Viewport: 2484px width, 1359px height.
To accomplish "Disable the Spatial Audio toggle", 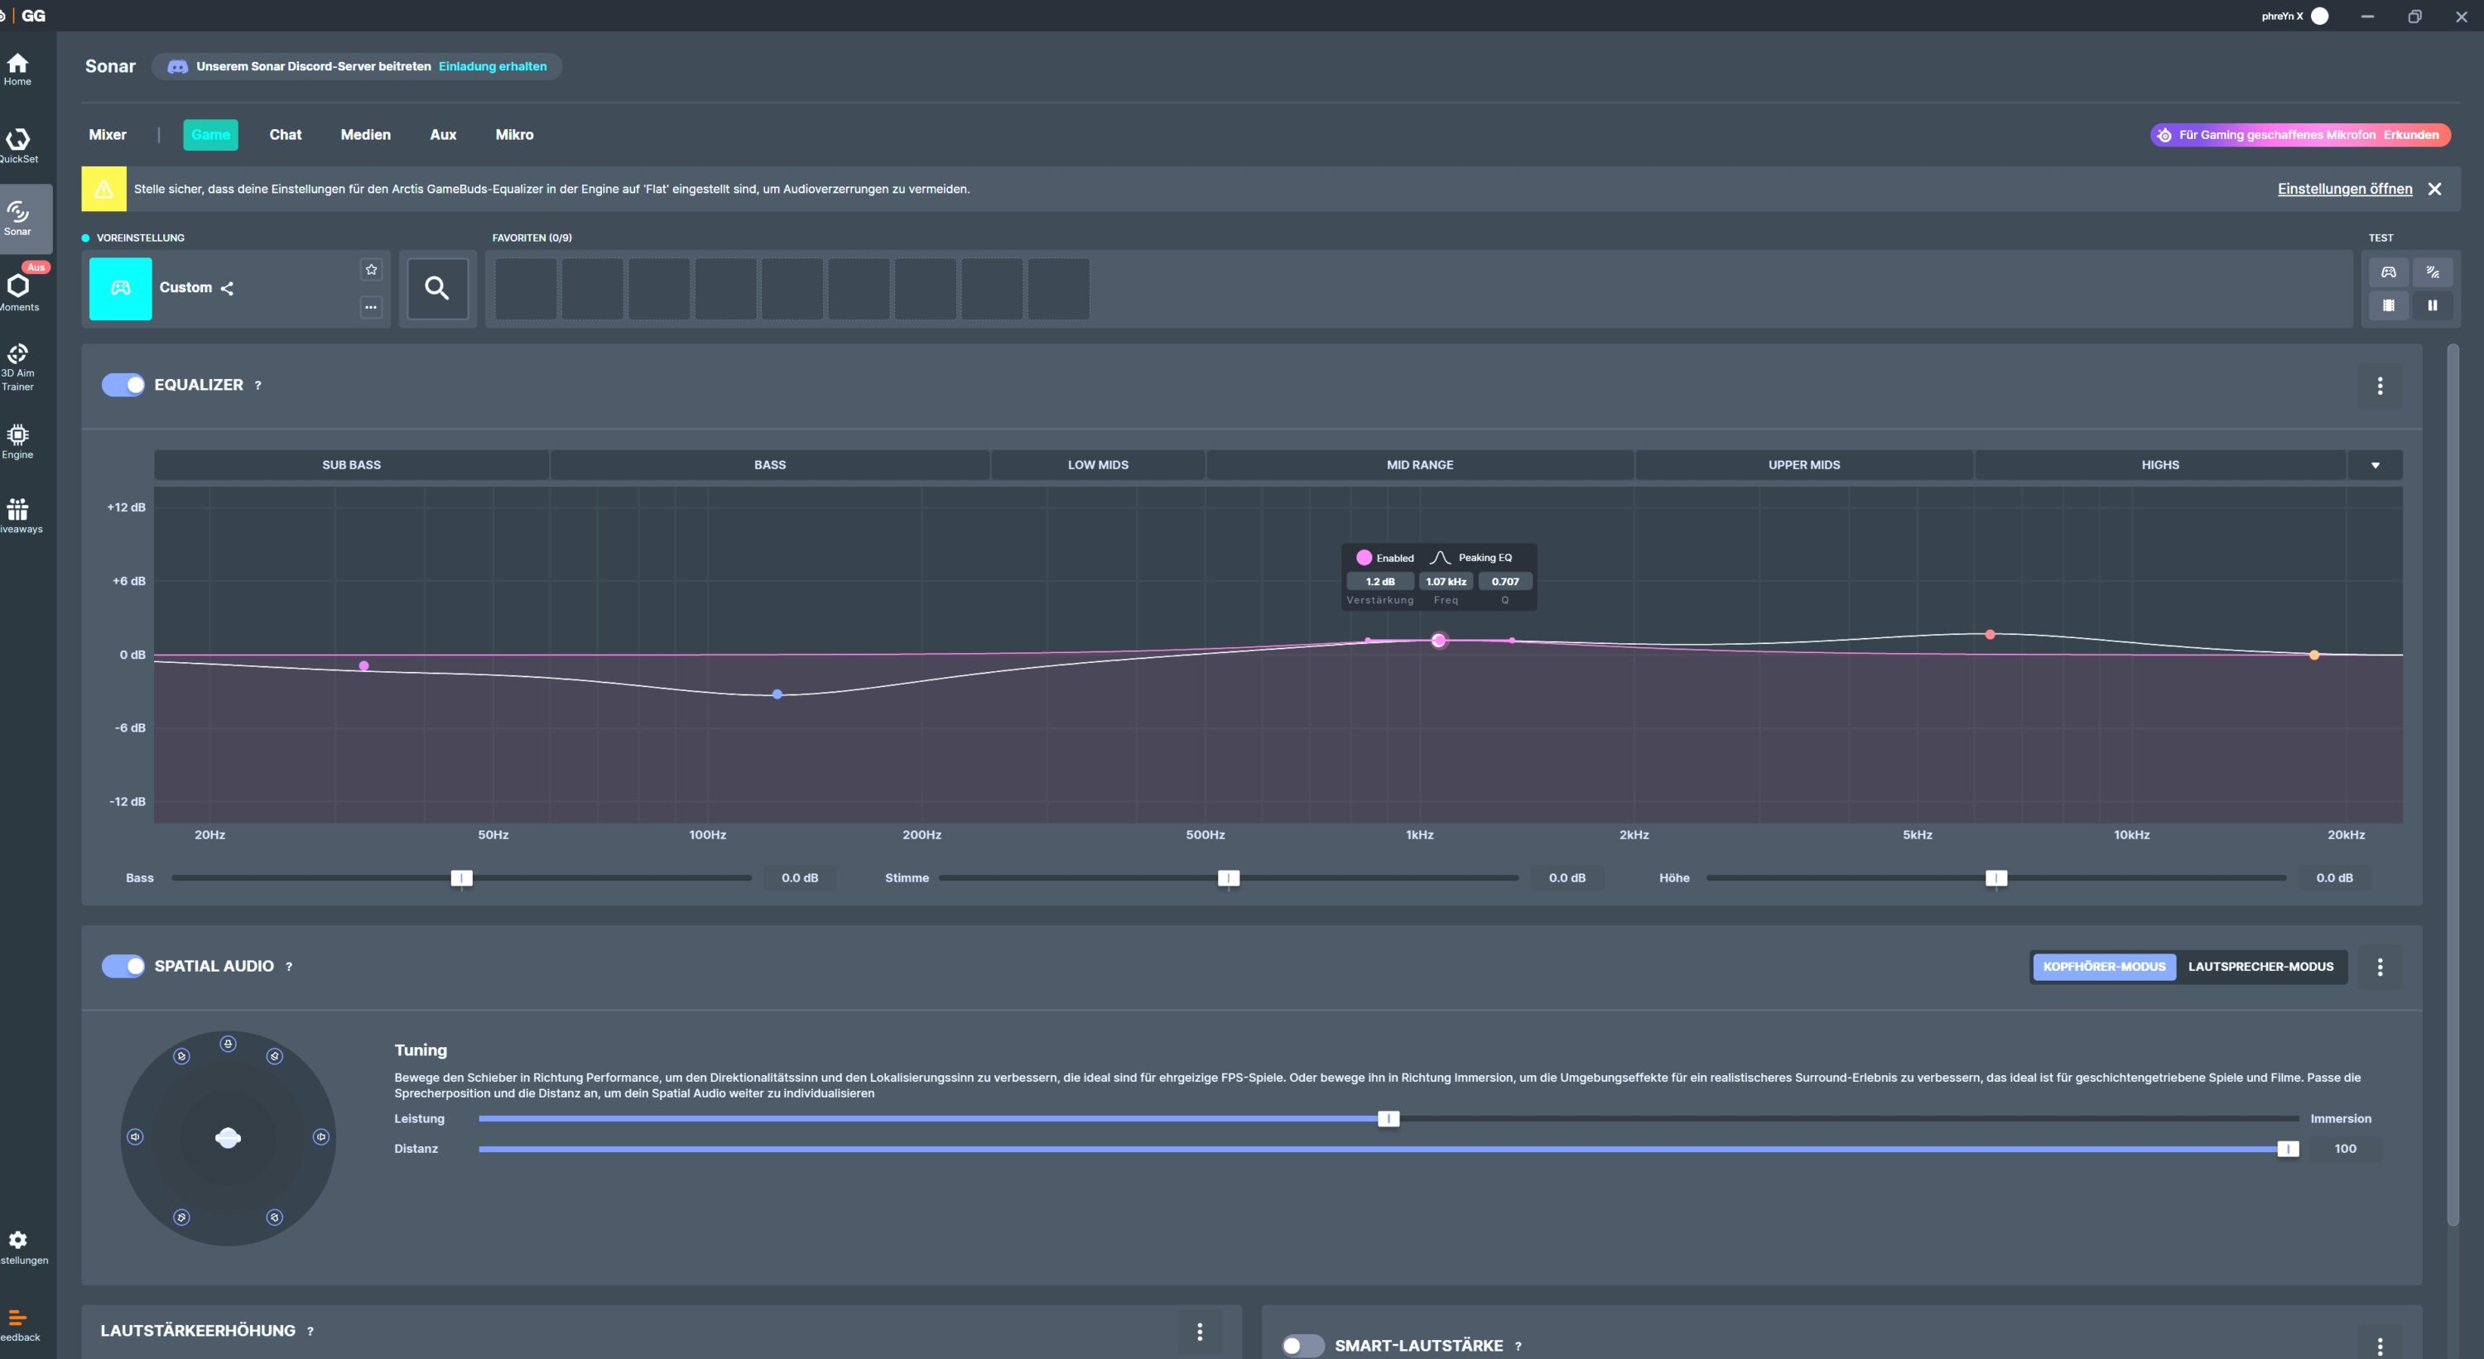I will coord(123,966).
